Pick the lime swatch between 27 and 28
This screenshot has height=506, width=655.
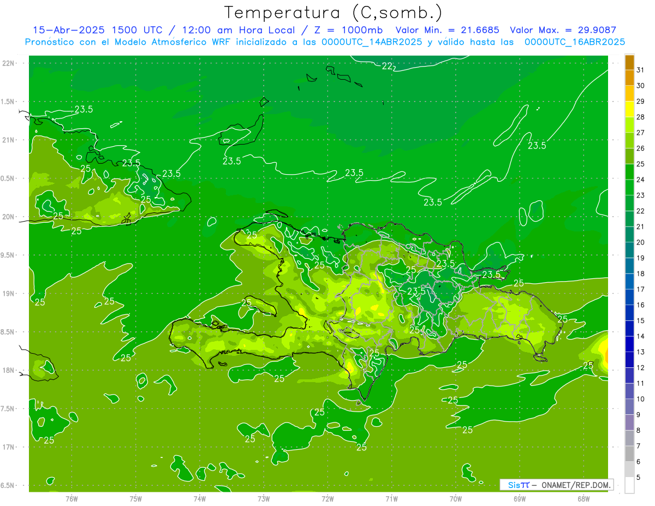tap(629, 124)
